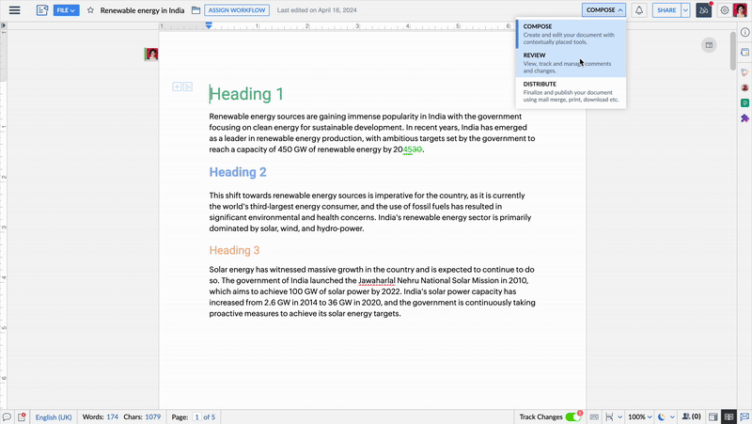
Task: Toggle the side panel layout icon
Action: pyautogui.click(x=713, y=416)
